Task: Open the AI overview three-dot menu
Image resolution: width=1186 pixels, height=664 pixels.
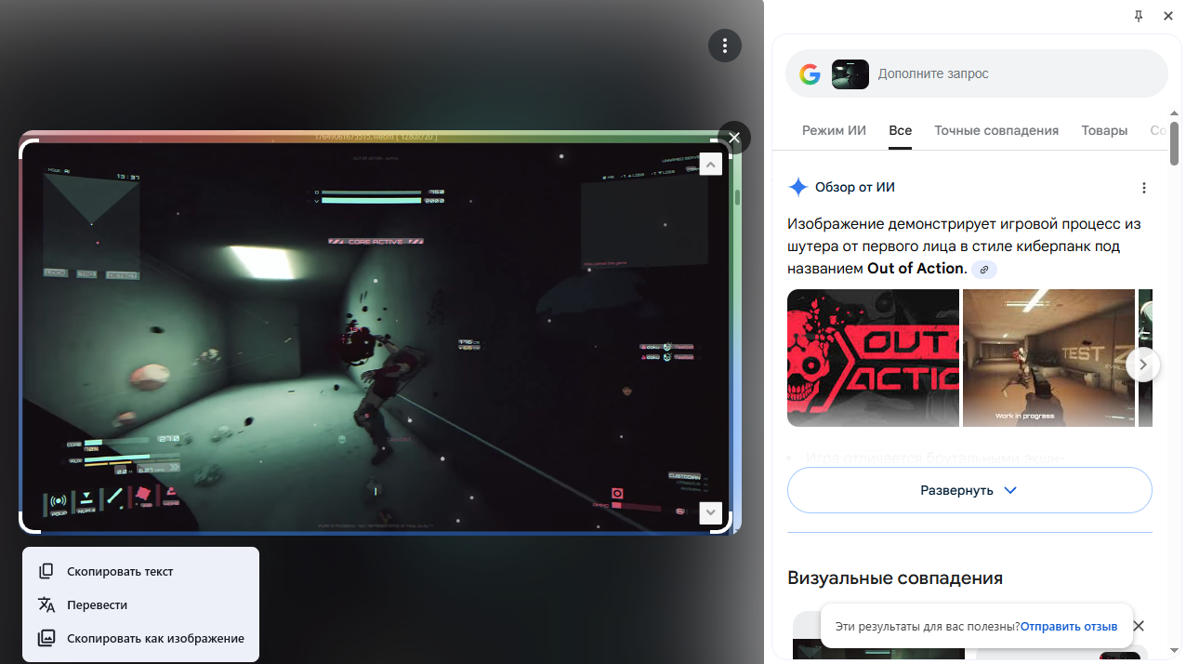Action: pyautogui.click(x=1144, y=188)
